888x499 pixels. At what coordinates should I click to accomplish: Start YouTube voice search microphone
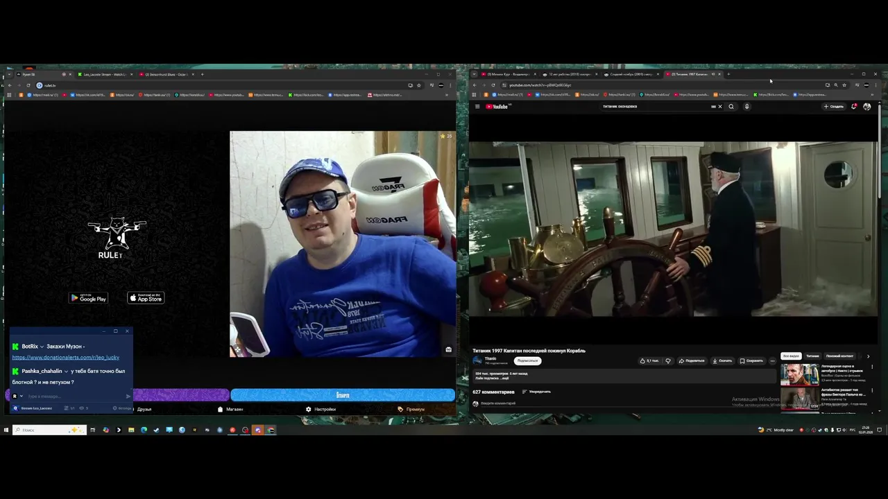(746, 107)
